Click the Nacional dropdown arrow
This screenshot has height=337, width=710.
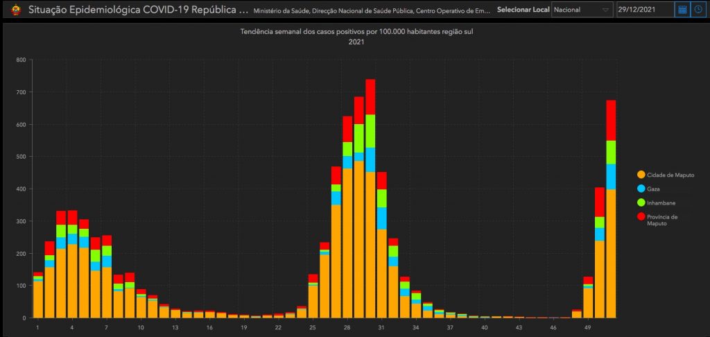pos(605,10)
